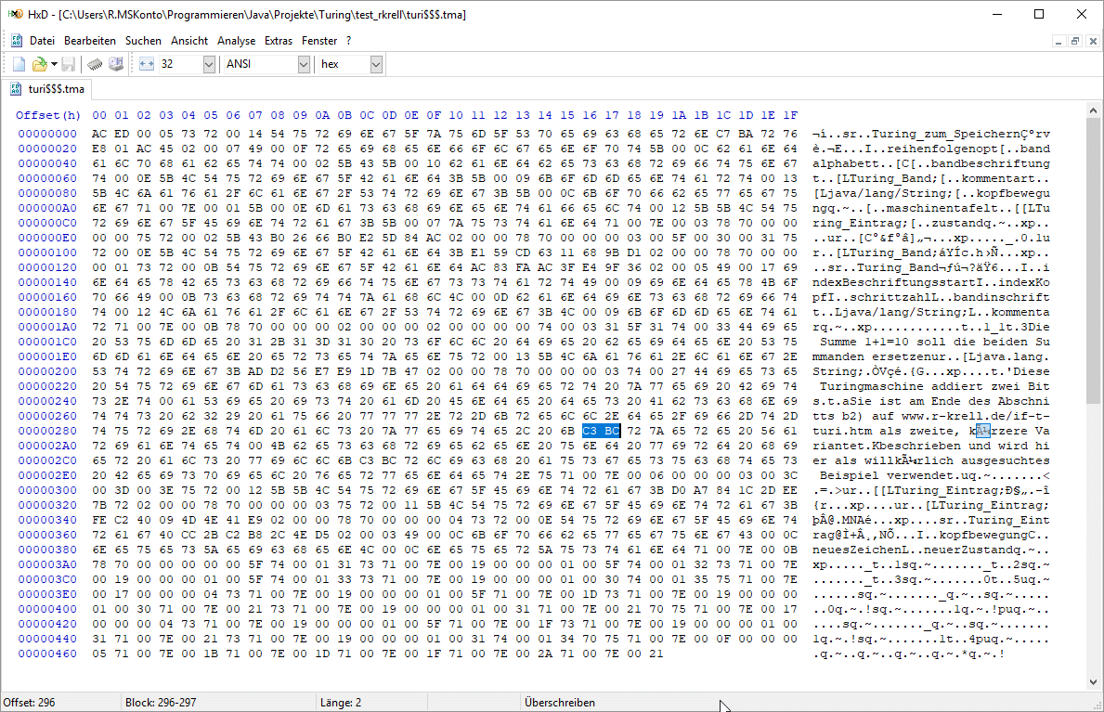Click the scrollbar down arrow

pos(1093,681)
